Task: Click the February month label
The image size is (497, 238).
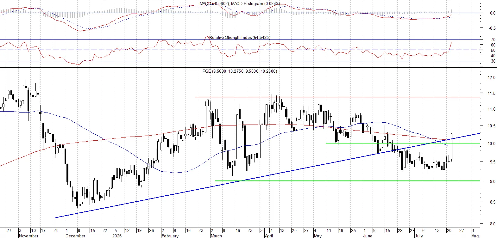Action: pyautogui.click(x=170, y=235)
